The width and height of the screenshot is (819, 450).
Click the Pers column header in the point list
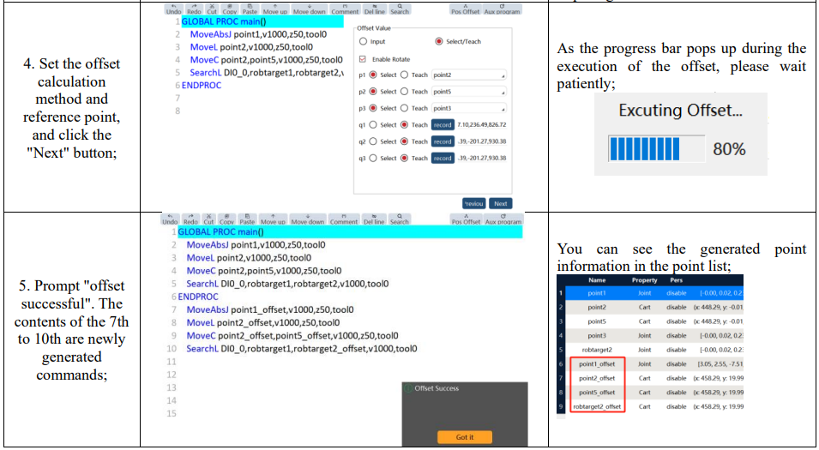coord(676,280)
